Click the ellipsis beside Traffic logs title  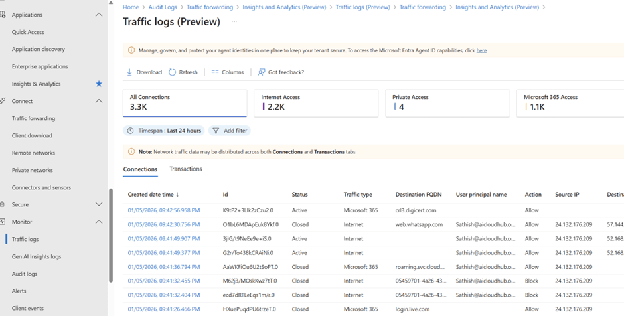[234, 22]
